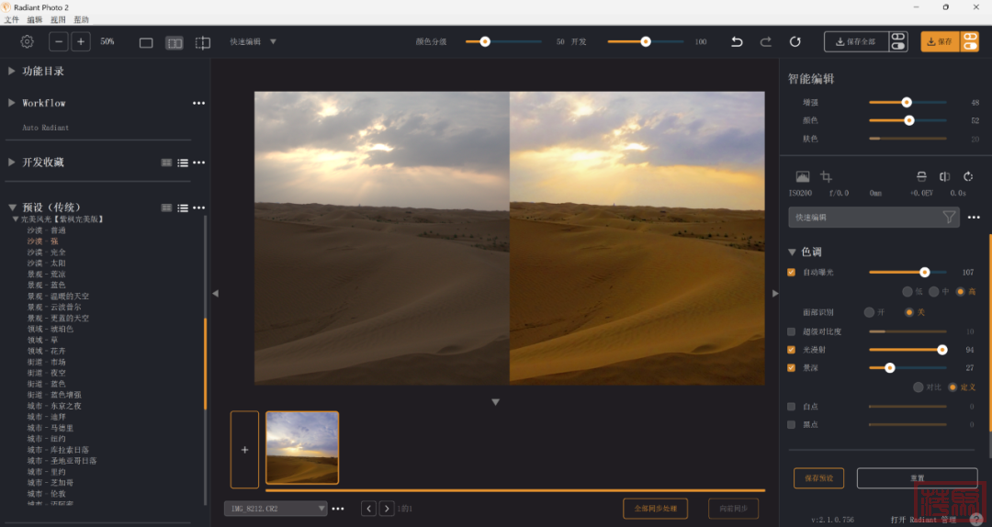
Task: Click the filter funnel icon
Action: tap(949, 217)
